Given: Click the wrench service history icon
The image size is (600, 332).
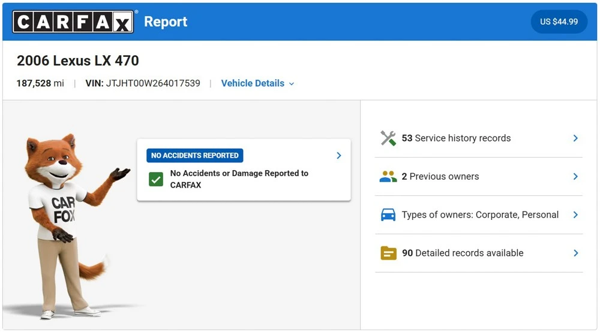Looking at the screenshot, I should coord(388,138).
